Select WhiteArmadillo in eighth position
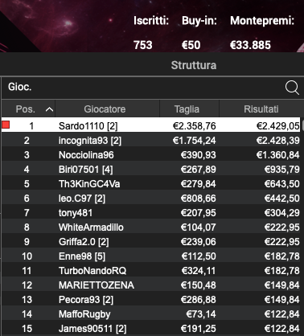This screenshot has height=336, width=304. click(151, 227)
